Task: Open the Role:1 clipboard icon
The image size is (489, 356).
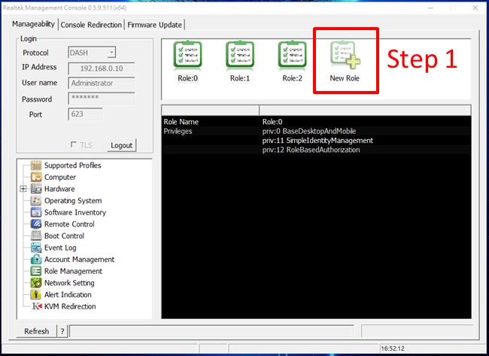Action: [240, 55]
